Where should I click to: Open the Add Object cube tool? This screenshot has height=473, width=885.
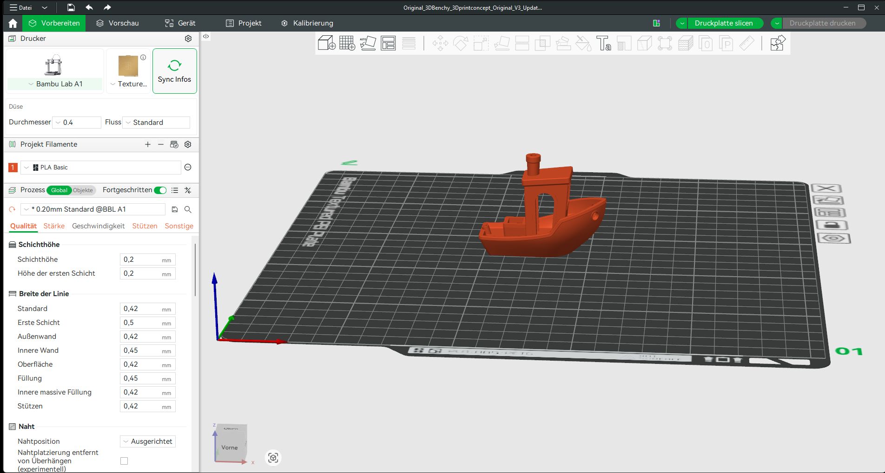(x=326, y=43)
